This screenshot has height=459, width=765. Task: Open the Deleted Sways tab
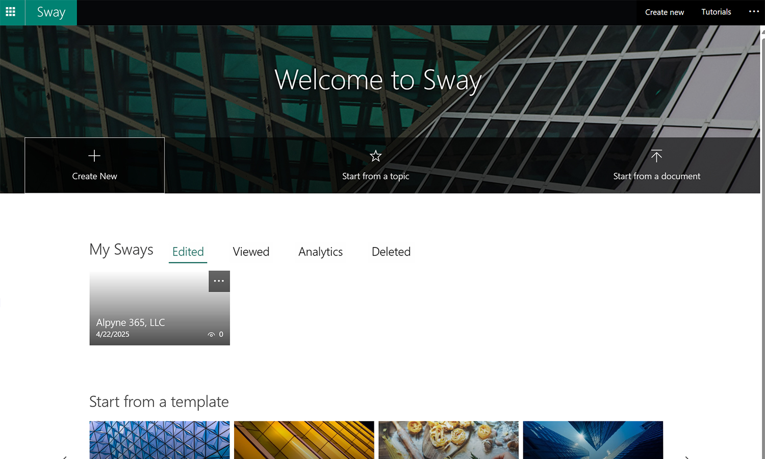click(x=391, y=251)
